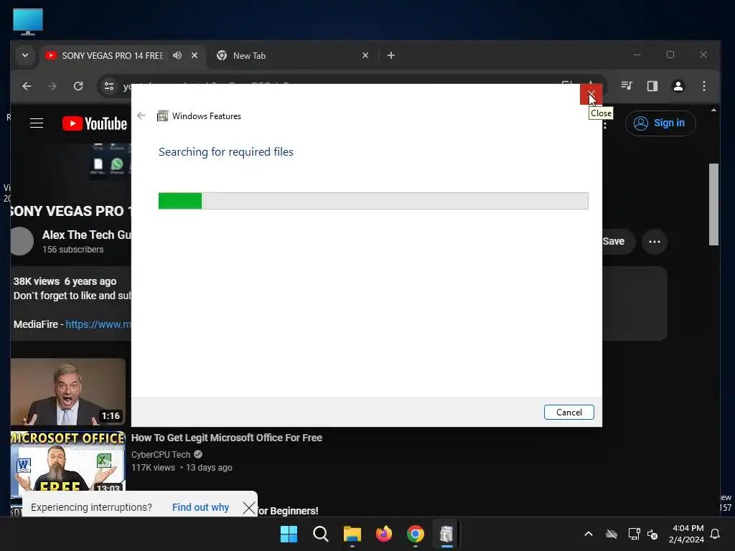This screenshot has height=551, width=735.
Task: Open How To Get Legit Microsoft Office title
Action: point(226,438)
